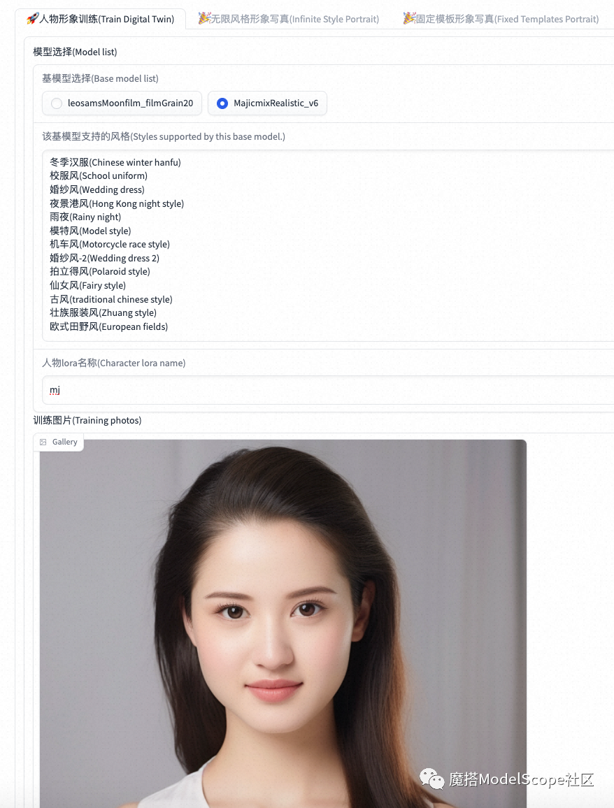This screenshot has width=614, height=808.
Task: Open the Train Digital Twin tab
Action: click(x=100, y=19)
